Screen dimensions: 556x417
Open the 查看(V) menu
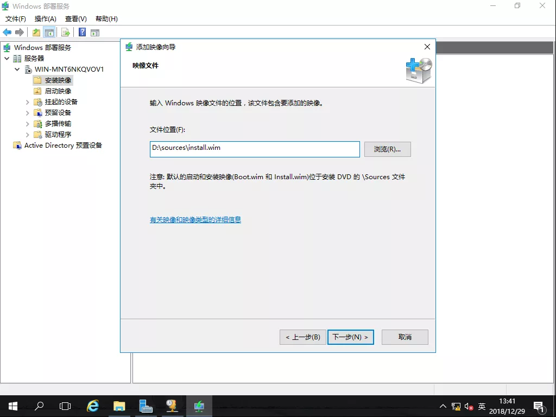pos(75,19)
